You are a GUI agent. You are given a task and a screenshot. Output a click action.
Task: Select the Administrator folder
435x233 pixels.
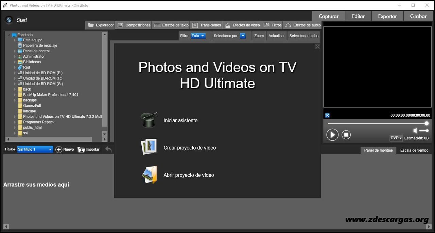tap(34, 56)
